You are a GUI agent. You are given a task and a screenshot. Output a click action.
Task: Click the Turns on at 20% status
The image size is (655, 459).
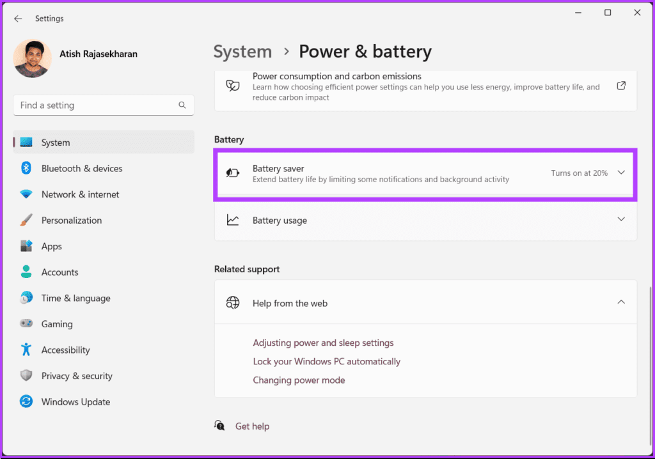point(579,173)
